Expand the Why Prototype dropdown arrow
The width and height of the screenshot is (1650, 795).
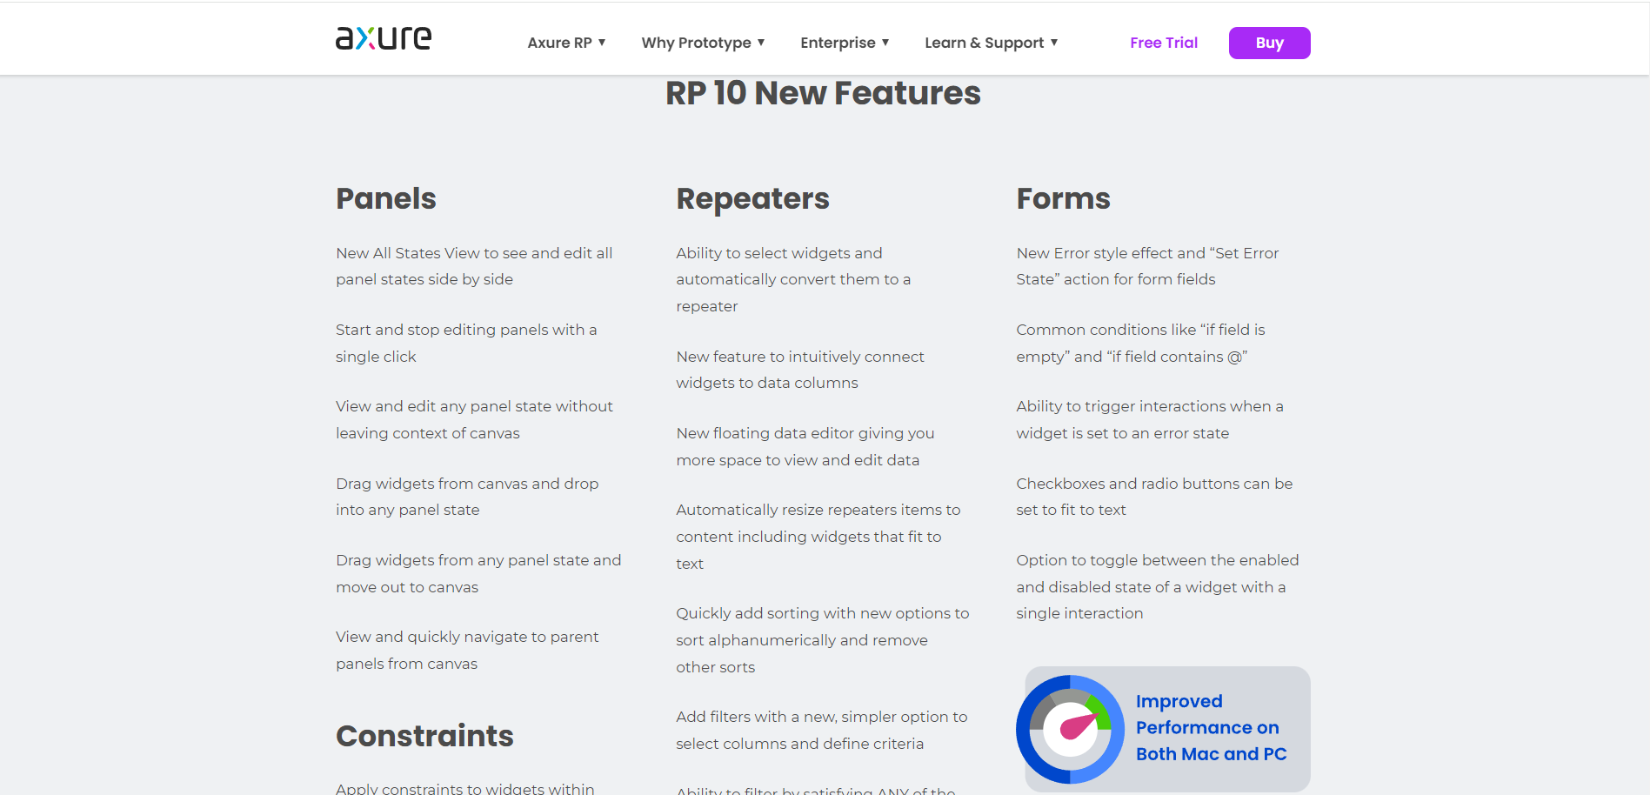tap(761, 42)
